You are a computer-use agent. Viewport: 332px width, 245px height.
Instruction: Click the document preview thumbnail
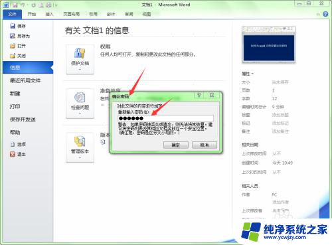pyautogui.click(x=269, y=44)
